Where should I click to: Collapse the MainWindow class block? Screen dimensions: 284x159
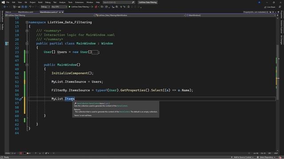point(27,43)
